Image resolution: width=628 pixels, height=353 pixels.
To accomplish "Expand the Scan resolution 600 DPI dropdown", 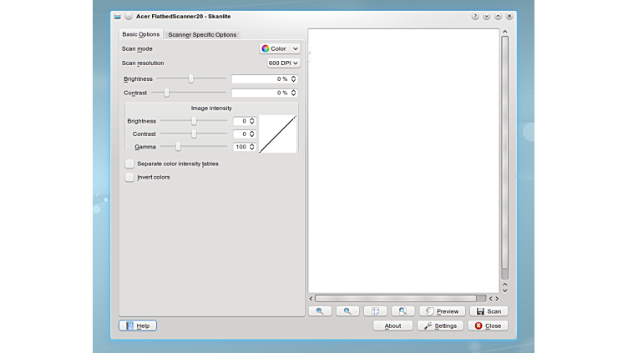I will coord(283,63).
